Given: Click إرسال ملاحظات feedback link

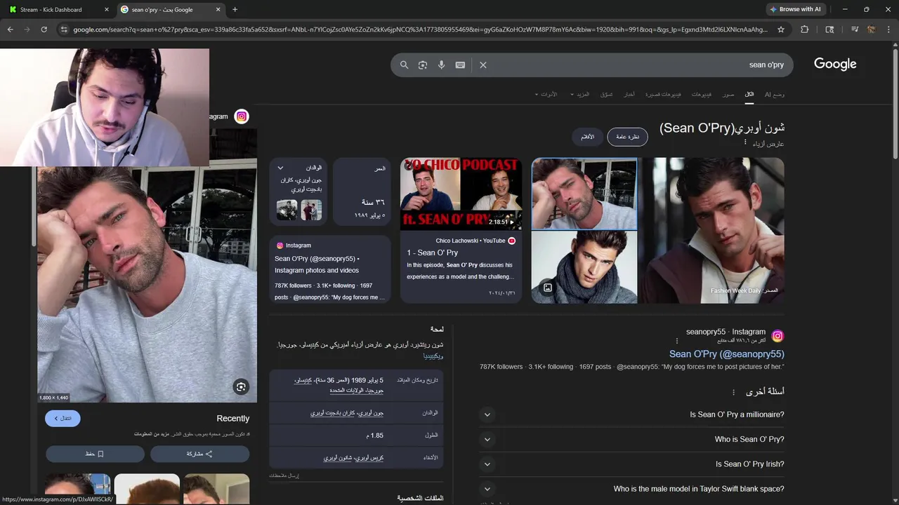Looking at the screenshot, I should (284, 476).
